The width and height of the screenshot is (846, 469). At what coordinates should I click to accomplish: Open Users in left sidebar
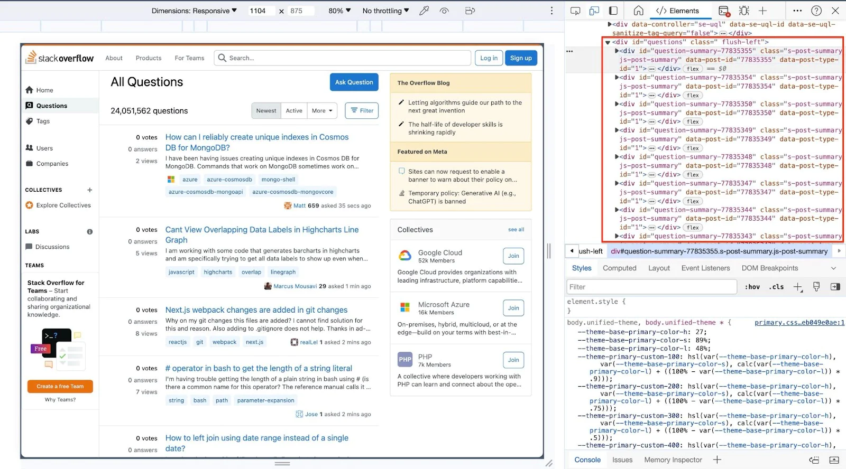(x=44, y=148)
